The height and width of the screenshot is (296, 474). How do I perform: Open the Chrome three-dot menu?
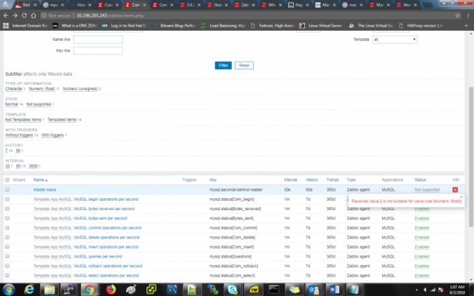click(468, 15)
